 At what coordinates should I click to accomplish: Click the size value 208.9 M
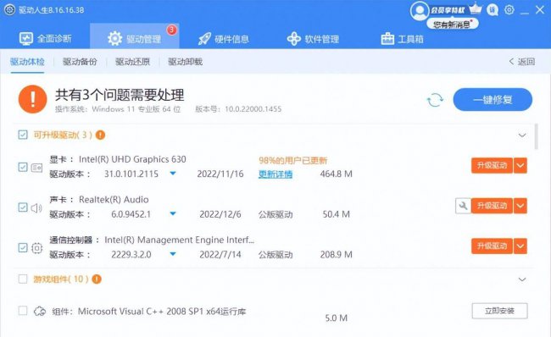(x=336, y=255)
